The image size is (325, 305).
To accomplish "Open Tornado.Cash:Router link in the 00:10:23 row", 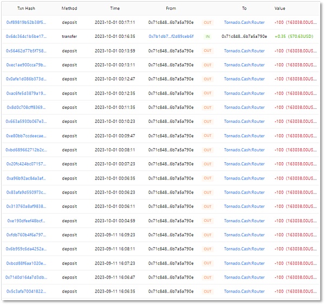I will coord(244,122).
